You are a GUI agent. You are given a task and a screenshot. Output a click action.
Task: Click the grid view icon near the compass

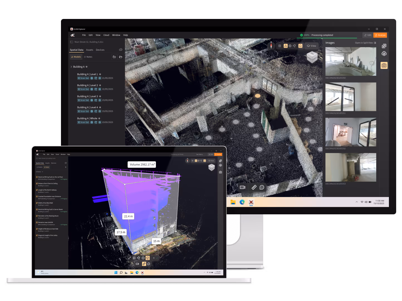tap(280, 46)
